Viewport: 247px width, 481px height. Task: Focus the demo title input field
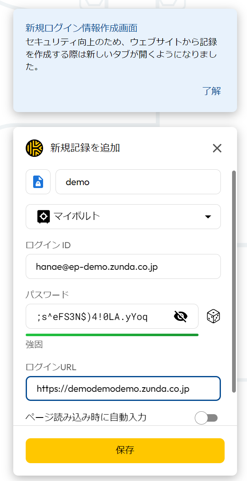tap(138, 182)
